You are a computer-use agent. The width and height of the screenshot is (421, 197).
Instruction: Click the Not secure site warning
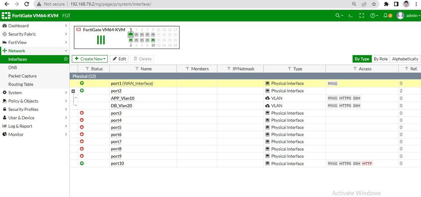pos(51,4)
